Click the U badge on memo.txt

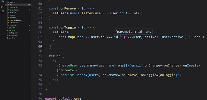point(29,30)
